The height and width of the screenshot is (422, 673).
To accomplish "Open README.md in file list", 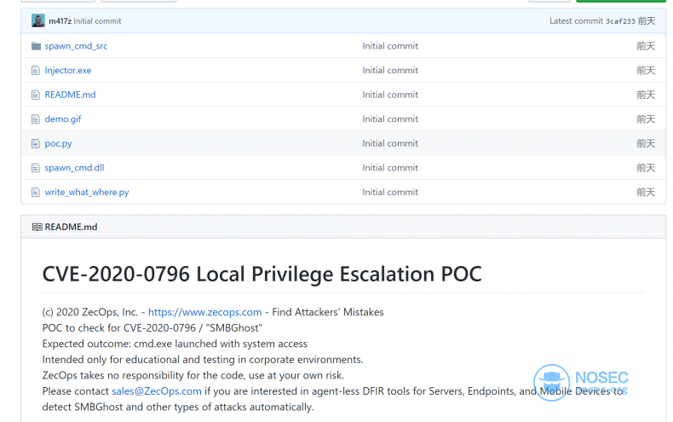I will tap(70, 95).
